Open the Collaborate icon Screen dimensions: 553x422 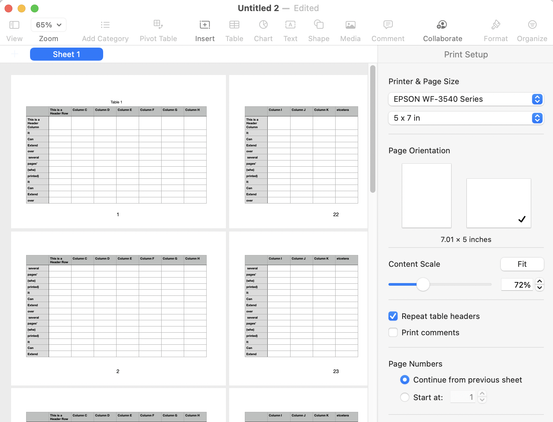442,24
